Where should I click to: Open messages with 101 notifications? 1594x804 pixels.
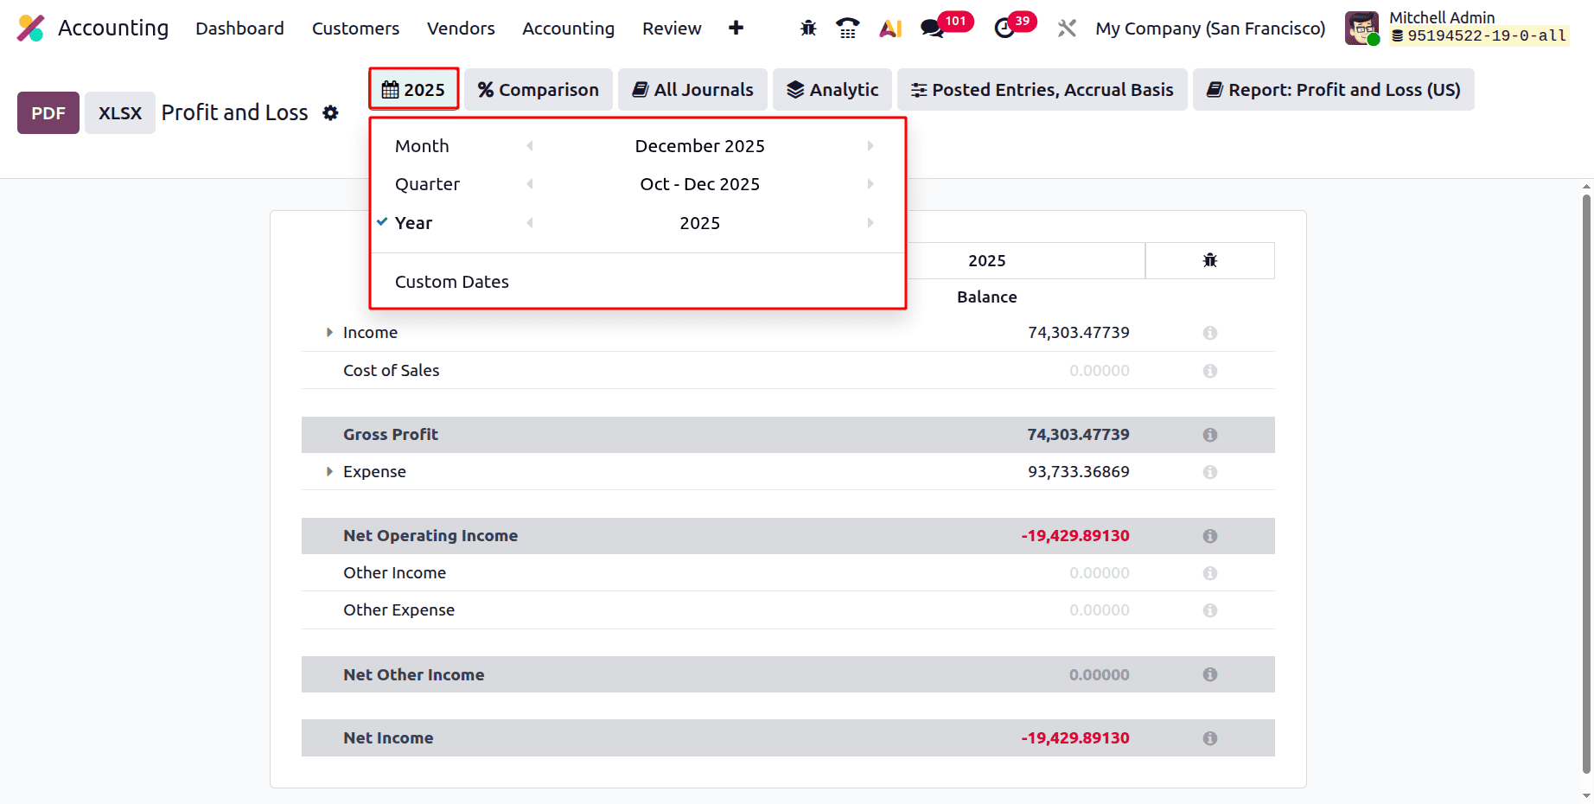pyautogui.click(x=932, y=28)
